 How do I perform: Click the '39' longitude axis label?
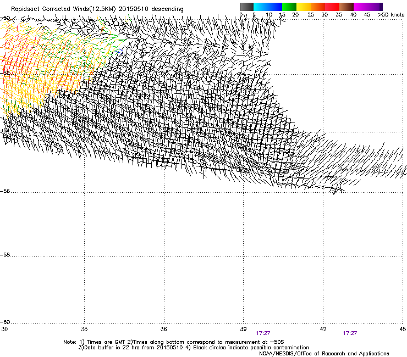[x=243, y=329]
